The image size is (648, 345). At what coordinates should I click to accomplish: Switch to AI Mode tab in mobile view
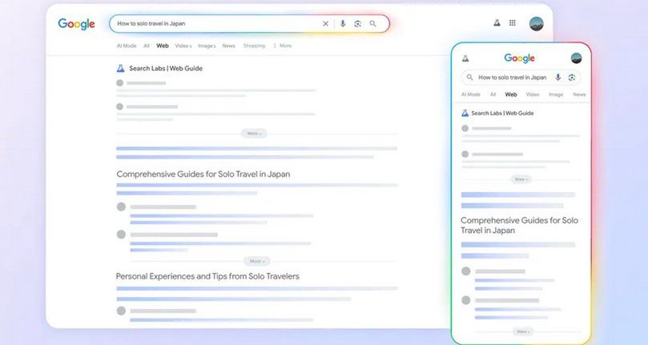point(471,94)
